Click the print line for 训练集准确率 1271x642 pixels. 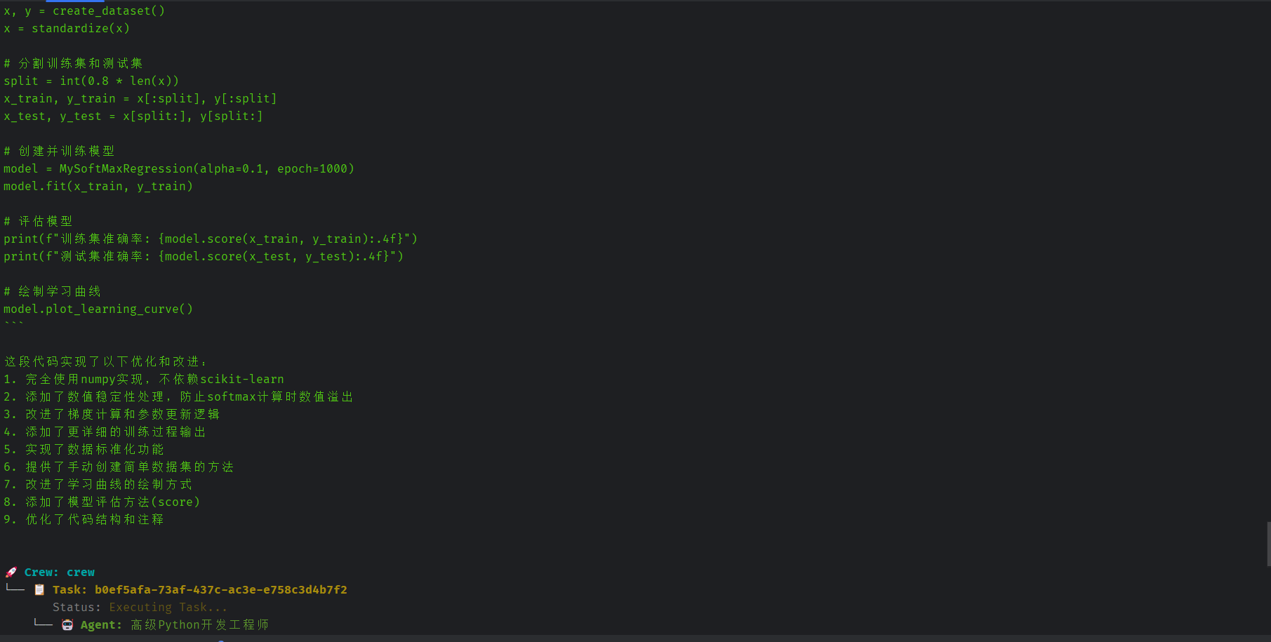(211, 239)
